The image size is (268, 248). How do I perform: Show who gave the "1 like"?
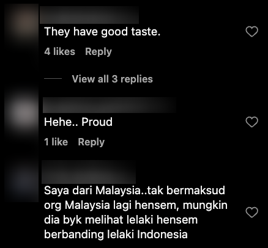point(56,142)
